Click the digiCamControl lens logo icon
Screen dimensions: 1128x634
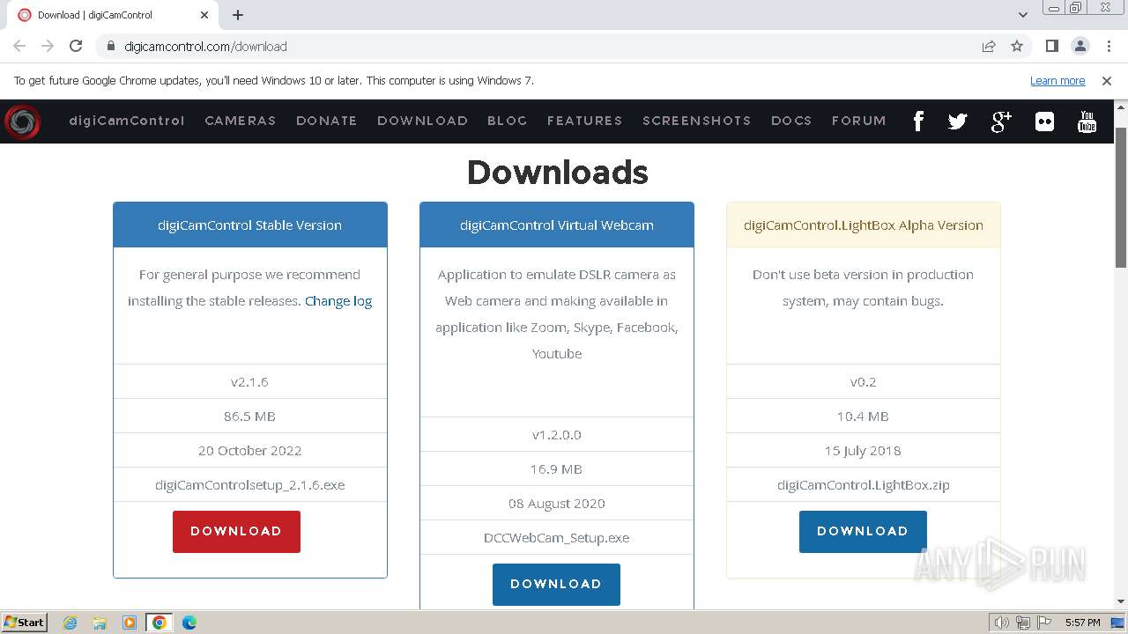22,122
